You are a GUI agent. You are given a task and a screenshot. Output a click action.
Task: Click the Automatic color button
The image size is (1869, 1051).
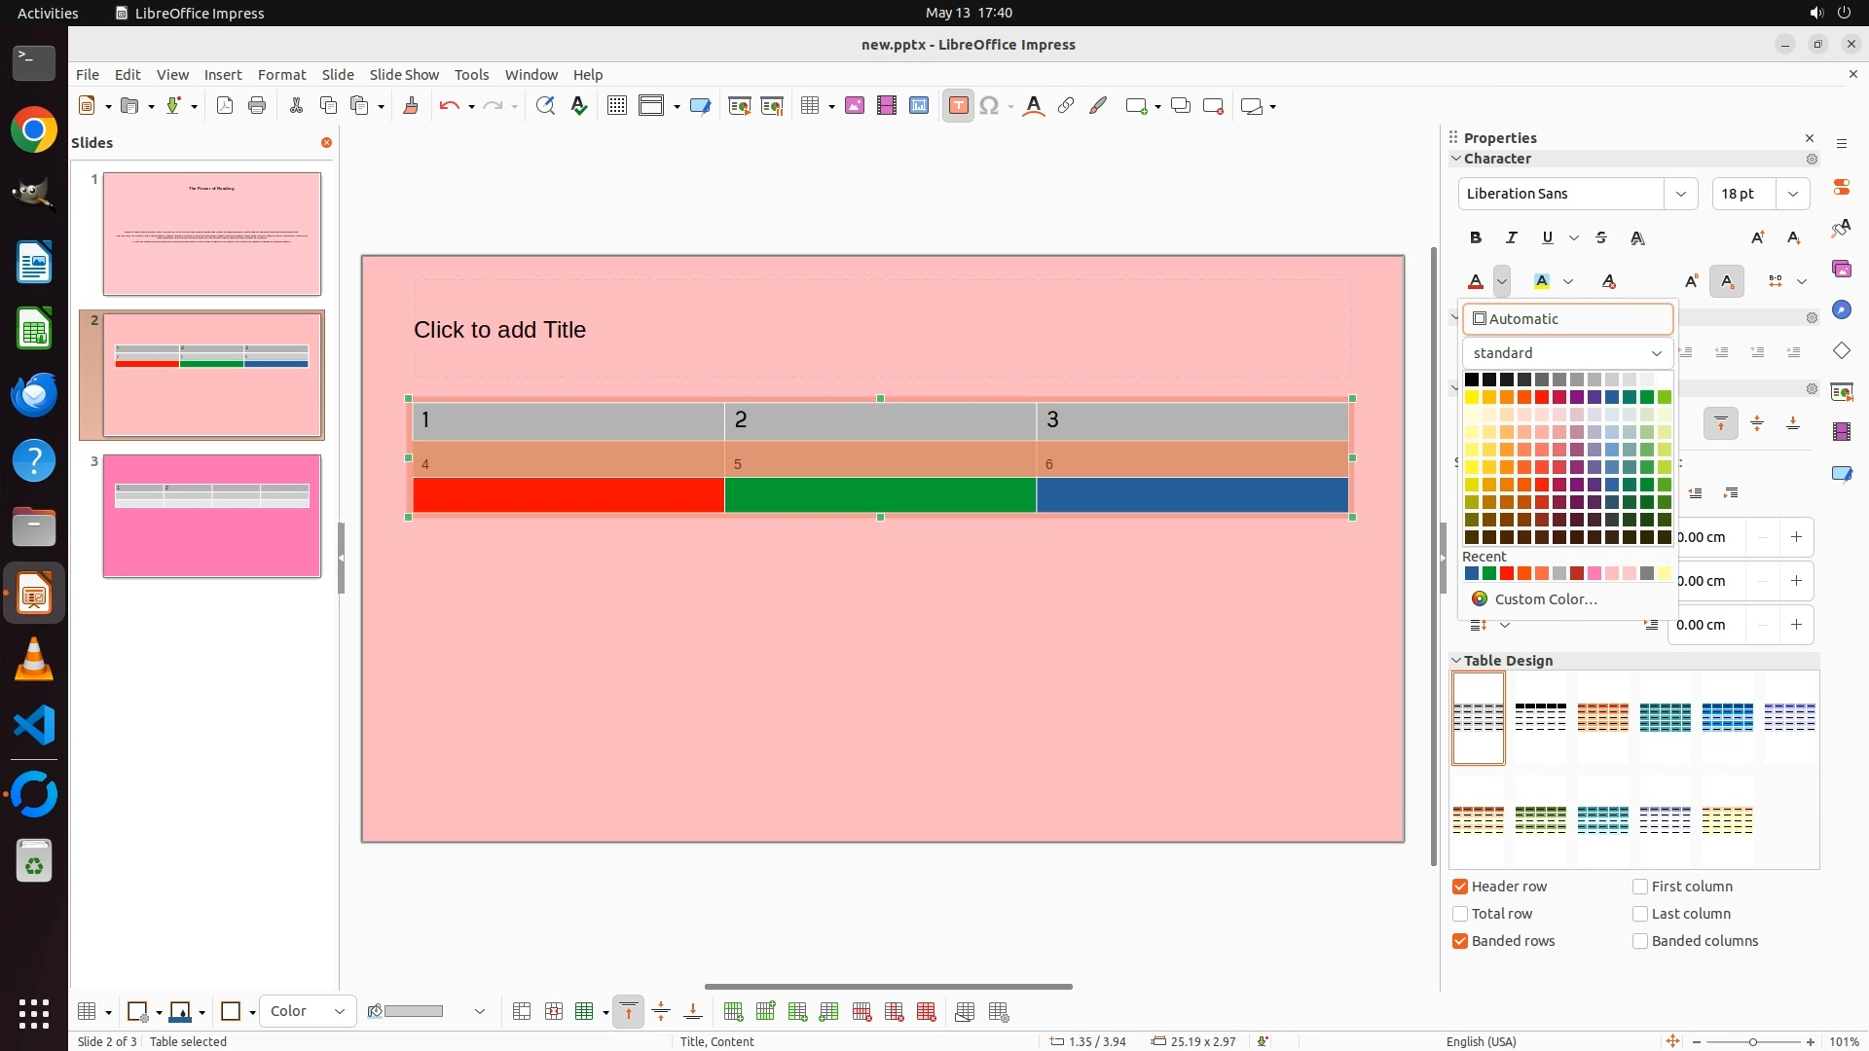point(1567,319)
